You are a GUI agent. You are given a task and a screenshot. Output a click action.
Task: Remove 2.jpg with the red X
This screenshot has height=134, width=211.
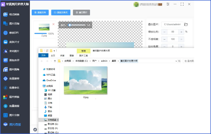53,24
